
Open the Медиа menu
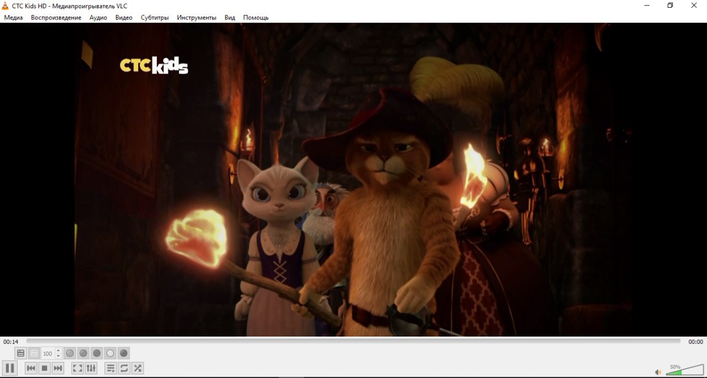pos(13,18)
